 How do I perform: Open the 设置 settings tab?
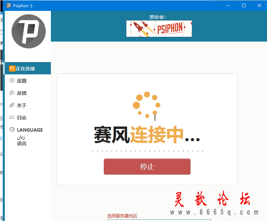tap(28, 80)
